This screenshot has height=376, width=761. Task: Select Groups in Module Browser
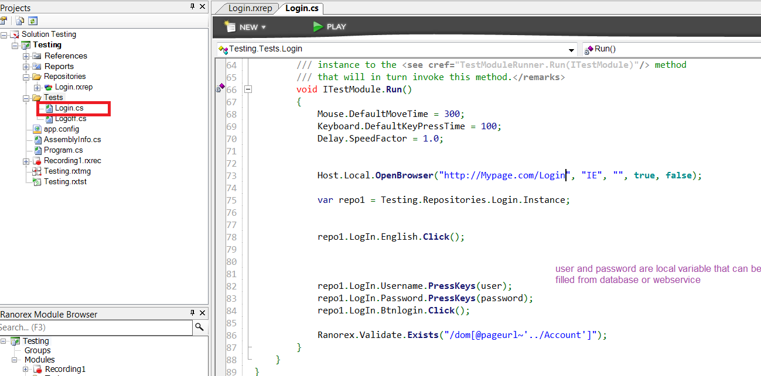[37, 350]
